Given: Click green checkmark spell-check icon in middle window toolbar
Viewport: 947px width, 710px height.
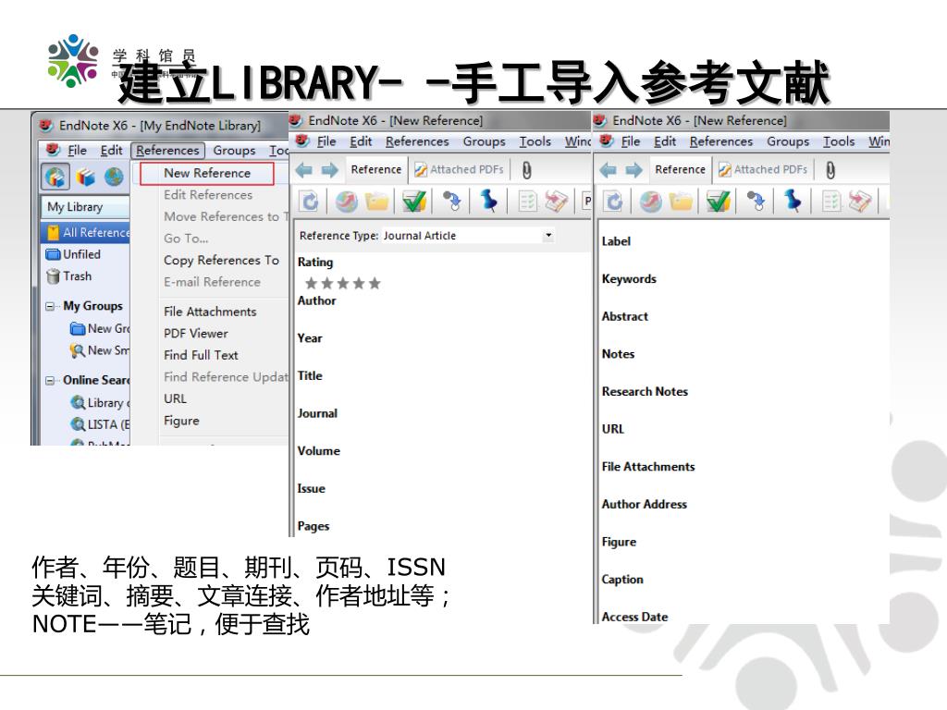Looking at the screenshot, I should (413, 201).
